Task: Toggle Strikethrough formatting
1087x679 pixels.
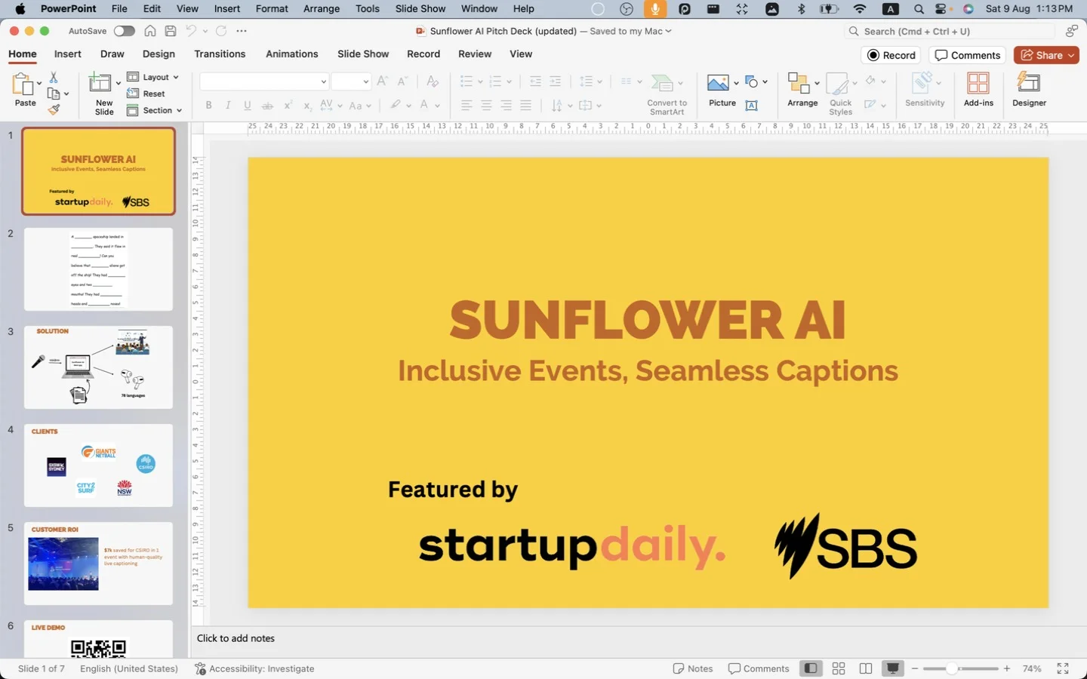Action: click(x=267, y=106)
